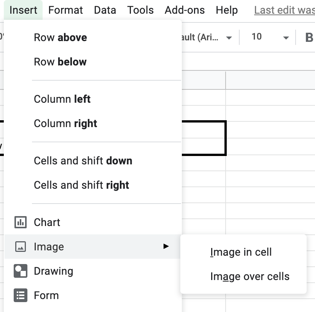Click the Image picture icon
This screenshot has height=312, width=315.
(20, 247)
